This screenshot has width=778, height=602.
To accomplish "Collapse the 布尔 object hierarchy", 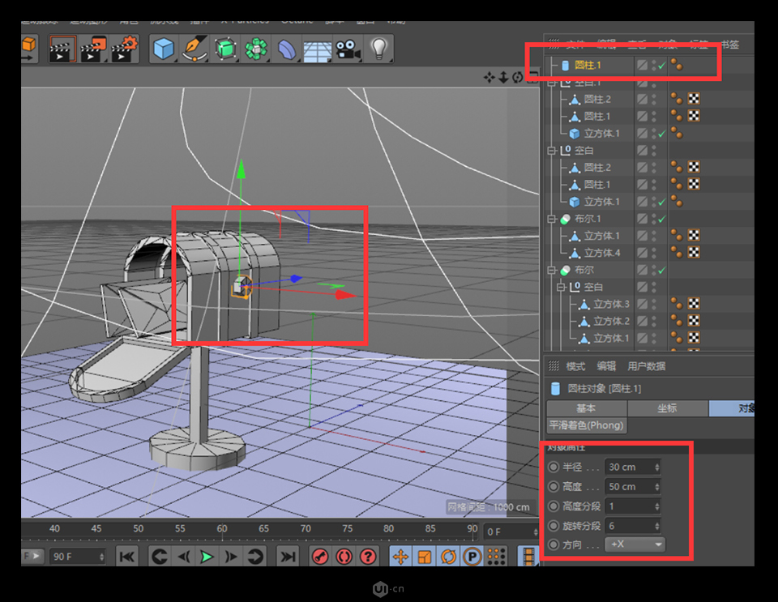I will (551, 269).
